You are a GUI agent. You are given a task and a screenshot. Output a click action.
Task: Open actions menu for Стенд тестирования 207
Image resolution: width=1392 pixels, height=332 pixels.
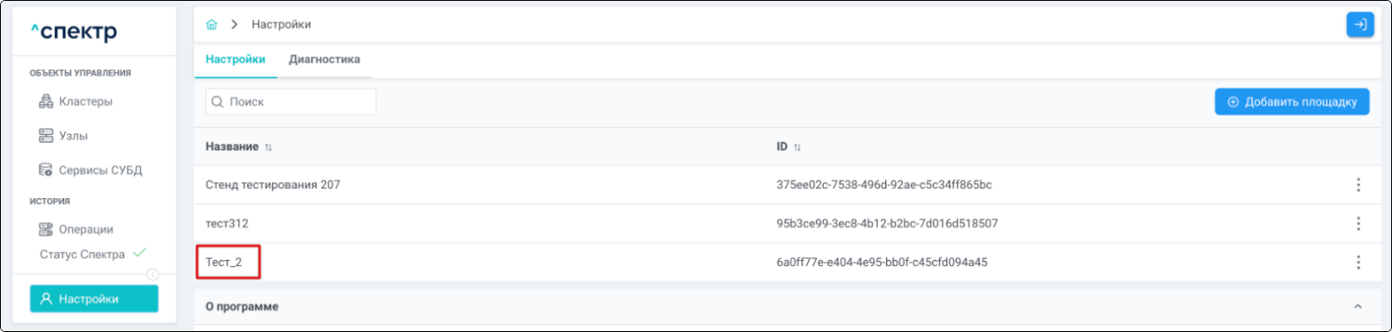coord(1358,185)
